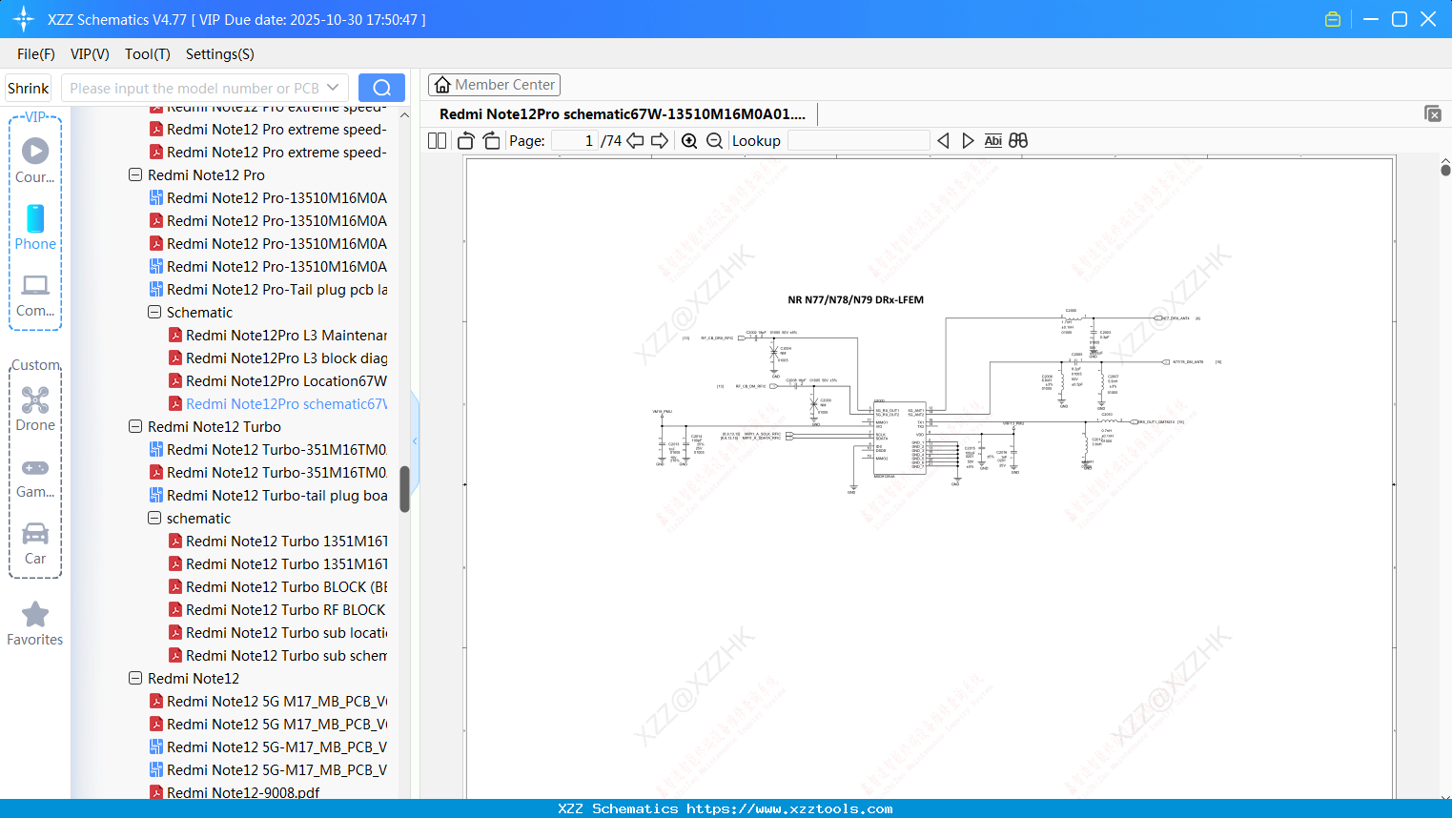Collapse the Redmi Note12 Pro tree node
The image size is (1452, 818).
[134, 174]
